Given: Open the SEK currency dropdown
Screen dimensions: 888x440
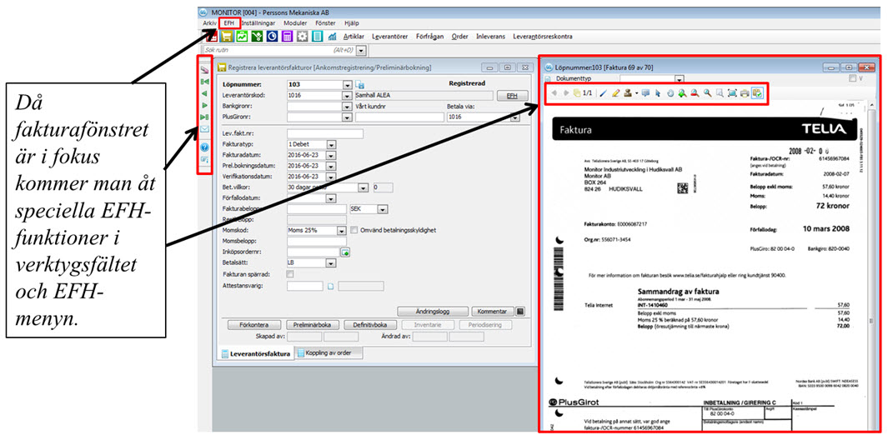Looking at the screenshot, I should point(383,209).
